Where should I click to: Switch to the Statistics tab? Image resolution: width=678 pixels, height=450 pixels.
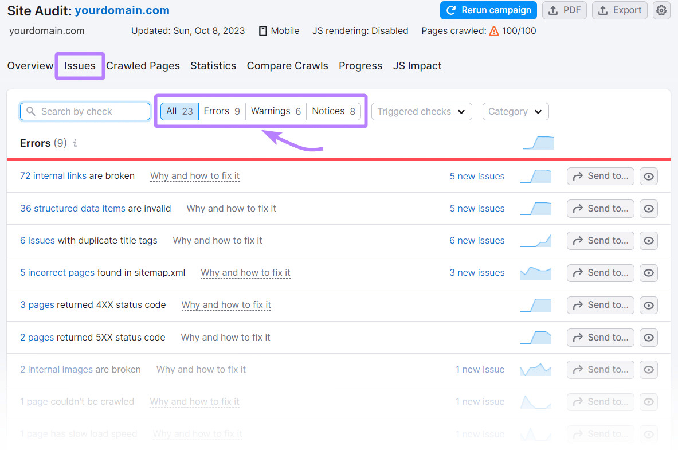[213, 65]
